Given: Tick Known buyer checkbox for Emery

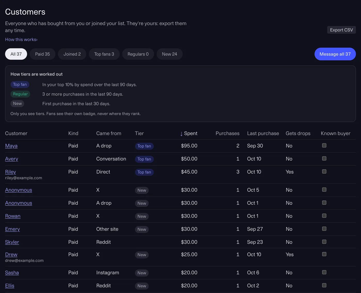Looking at the screenshot, I should point(324,229).
